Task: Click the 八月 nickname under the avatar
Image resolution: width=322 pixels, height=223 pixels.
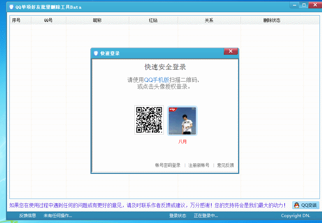Action: coord(182,141)
